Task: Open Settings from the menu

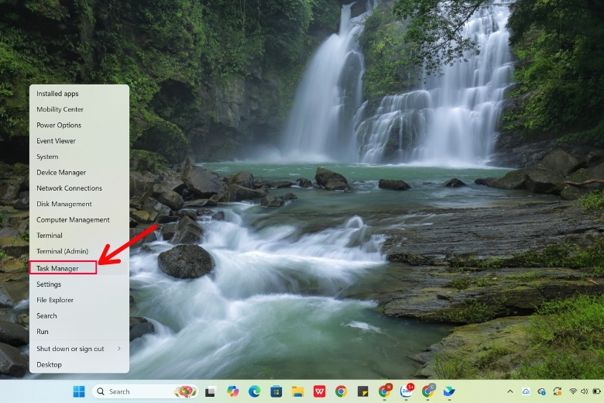Action: tap(79, 284)
